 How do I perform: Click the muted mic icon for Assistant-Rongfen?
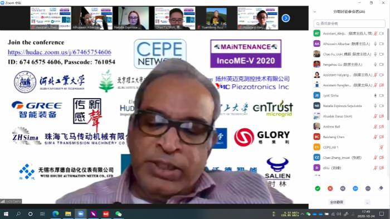point(376,85)
